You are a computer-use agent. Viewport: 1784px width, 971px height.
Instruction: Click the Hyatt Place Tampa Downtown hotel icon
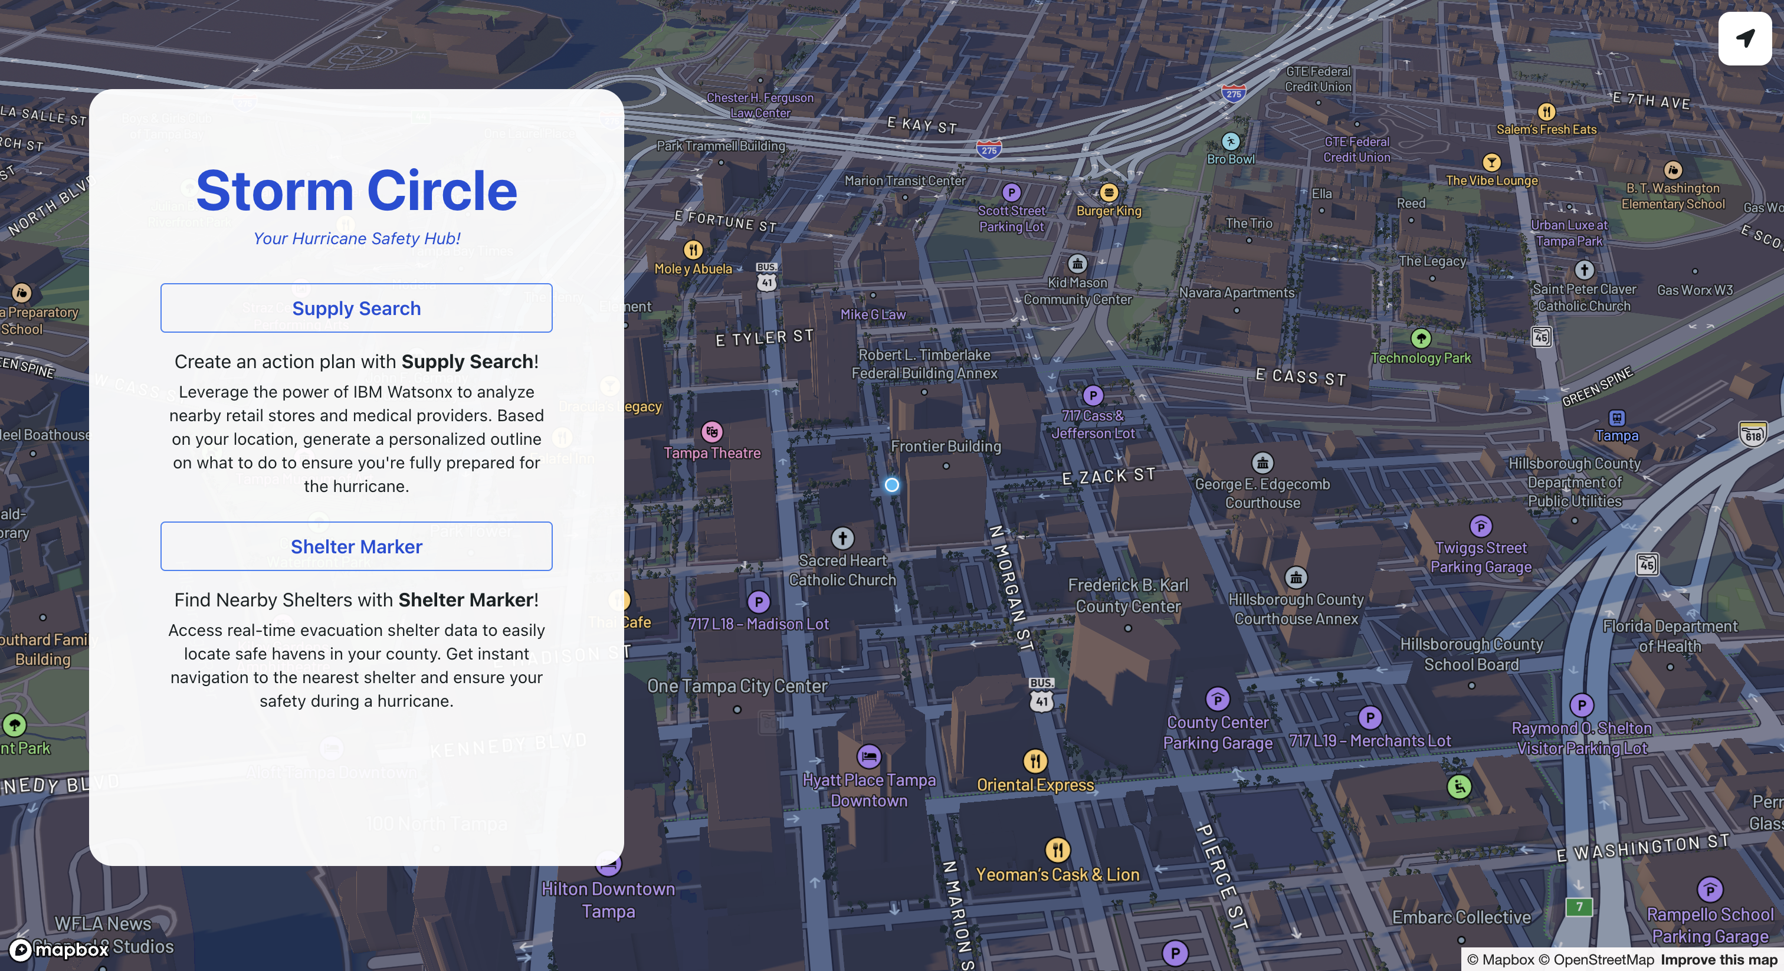pyautogui.click(x=868, y=756)
